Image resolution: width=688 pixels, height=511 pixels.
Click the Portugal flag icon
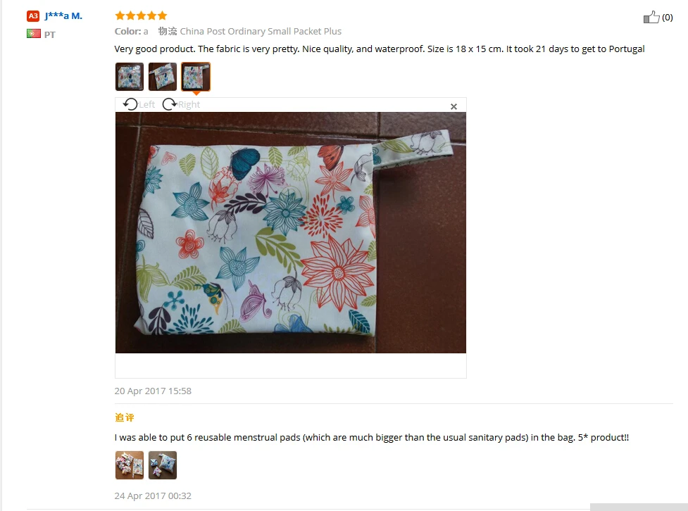point(33,34)
